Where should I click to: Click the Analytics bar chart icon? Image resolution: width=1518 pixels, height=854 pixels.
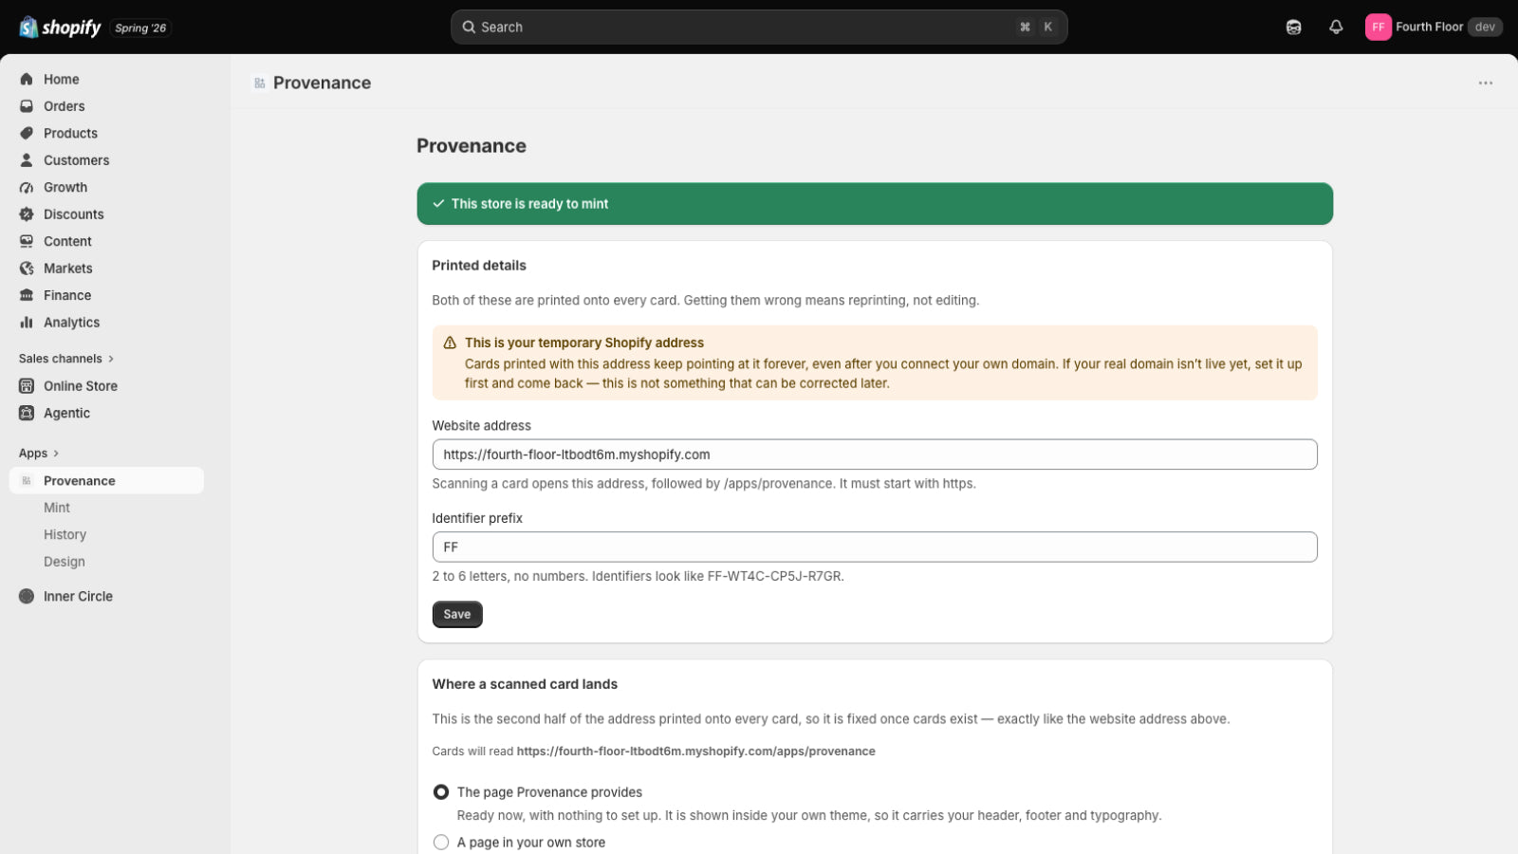coord(27,323)
